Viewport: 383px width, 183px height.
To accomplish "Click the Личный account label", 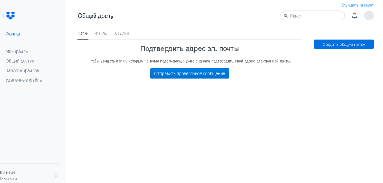I will tap(7, 173).
